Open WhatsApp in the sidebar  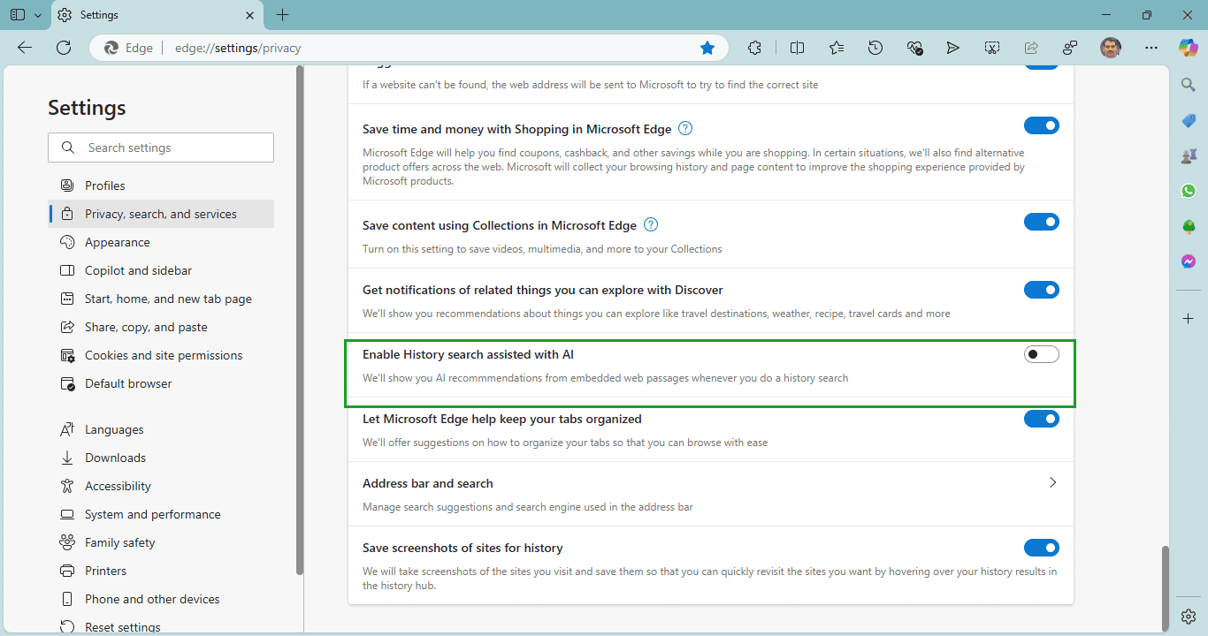click(x=1189, y=191)
